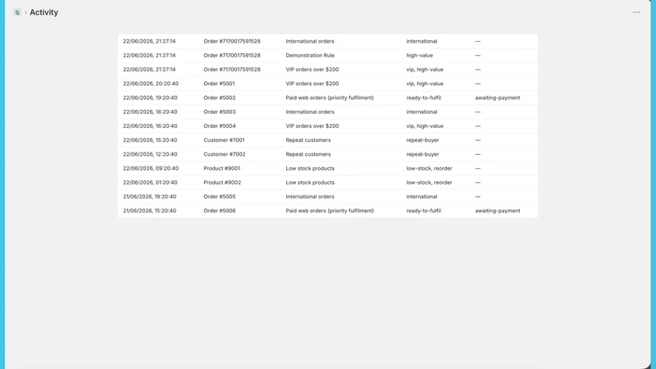Click 'Order #5004' cell
Viewport: 656px width, 369px height.
[x=220, y=126]
